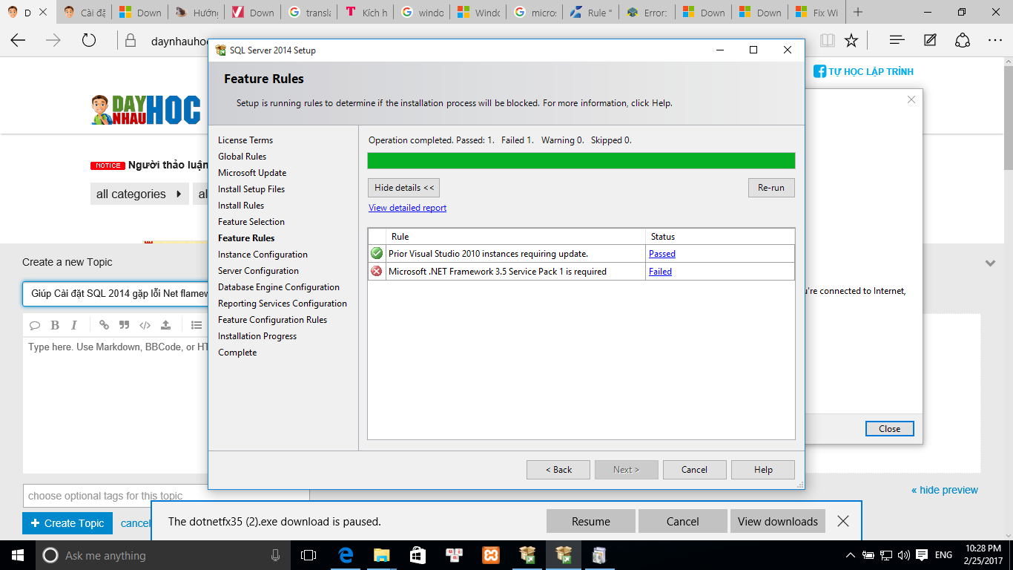This screenshot has height=570, width=1013.
Task: Click the Ask me anything search box
Action: point(163,555)
